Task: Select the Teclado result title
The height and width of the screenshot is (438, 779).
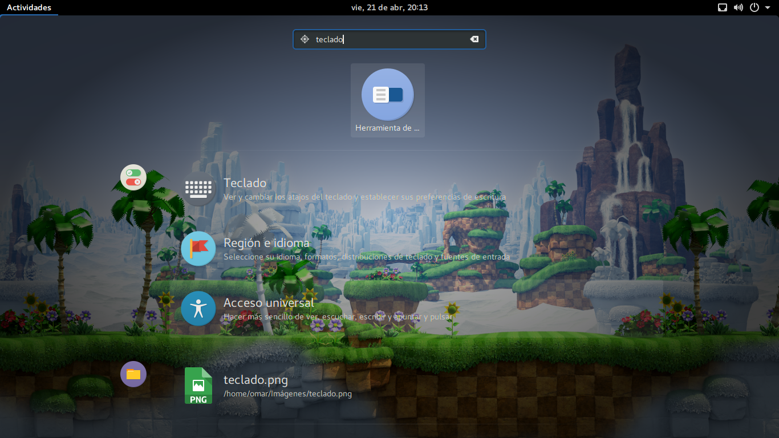Action: (x=245, y=183)
